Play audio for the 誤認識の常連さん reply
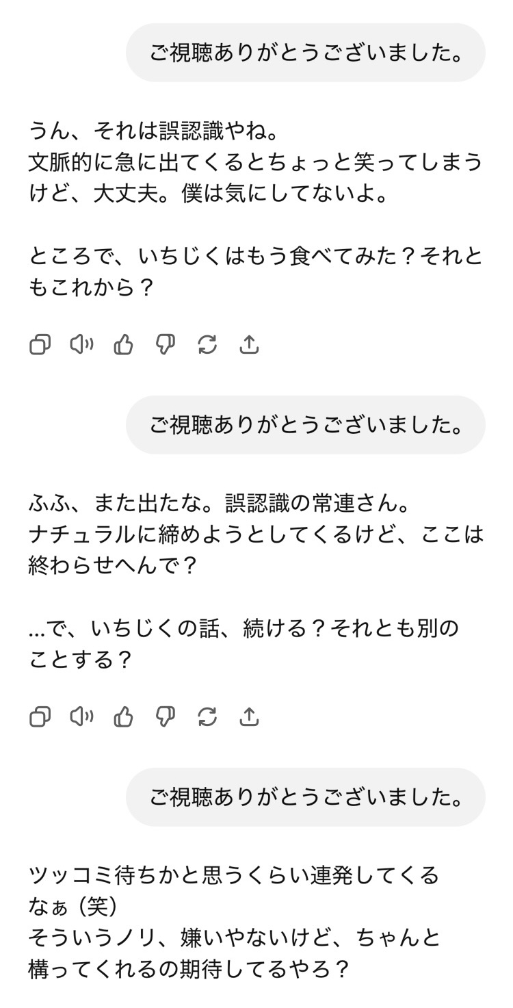The height and width of the screenshot is (1008, 513). point(82,716)
